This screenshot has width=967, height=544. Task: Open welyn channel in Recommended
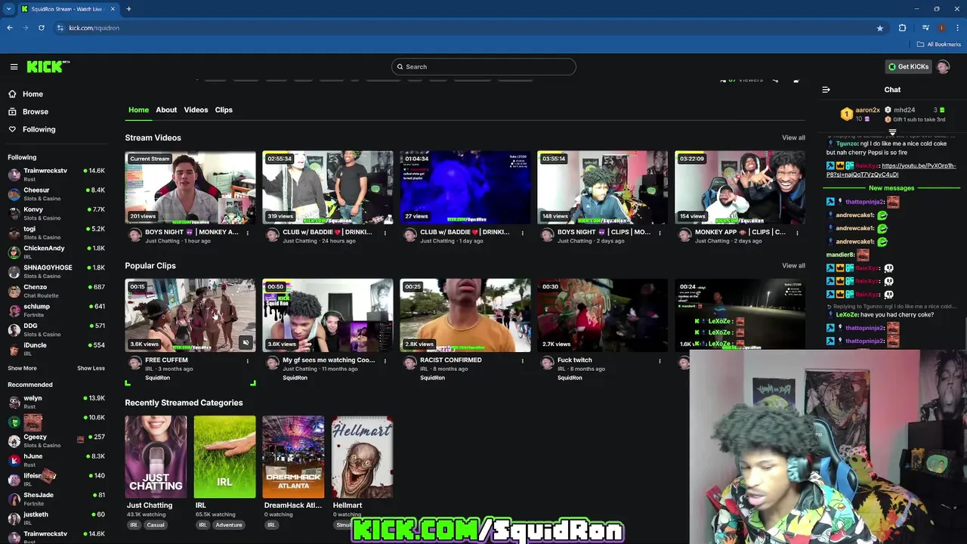pos(57,402)
